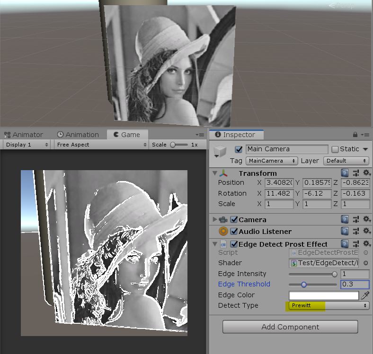Click the Position Z field
373x354 pixels.
coord(355,183)
